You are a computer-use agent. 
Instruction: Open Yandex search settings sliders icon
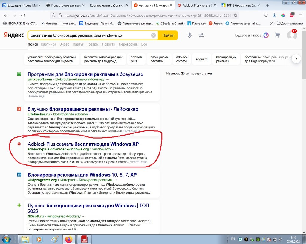point(201,35)
